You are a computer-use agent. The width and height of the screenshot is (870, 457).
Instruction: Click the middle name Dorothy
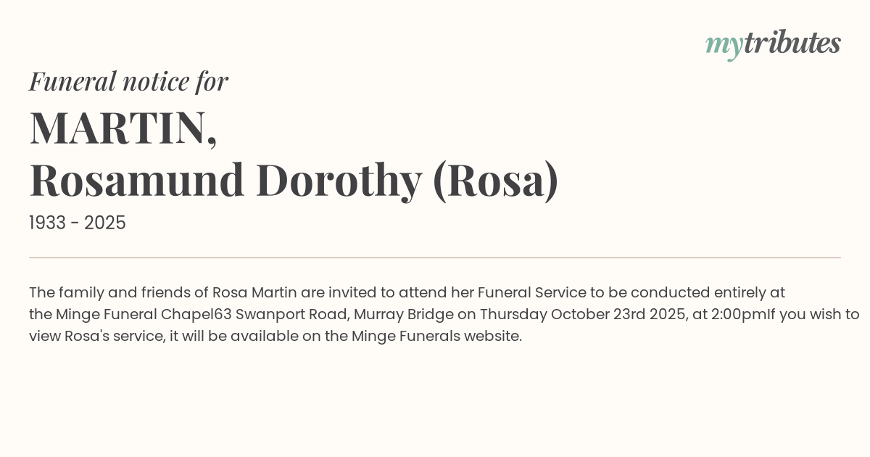(x=339, y=180)
